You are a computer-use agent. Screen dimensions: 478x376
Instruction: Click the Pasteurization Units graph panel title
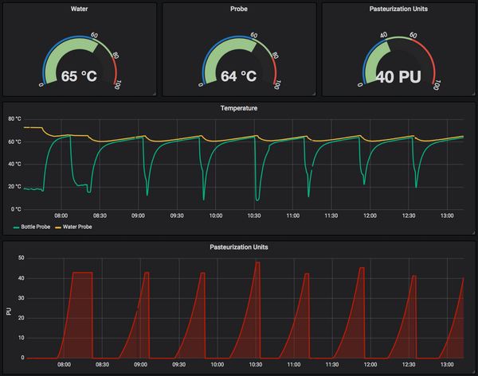(x=239, y=247)
